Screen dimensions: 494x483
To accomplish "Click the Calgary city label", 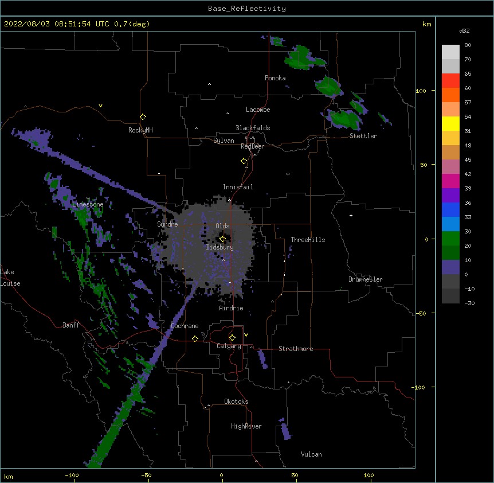I will pos(229,346).
